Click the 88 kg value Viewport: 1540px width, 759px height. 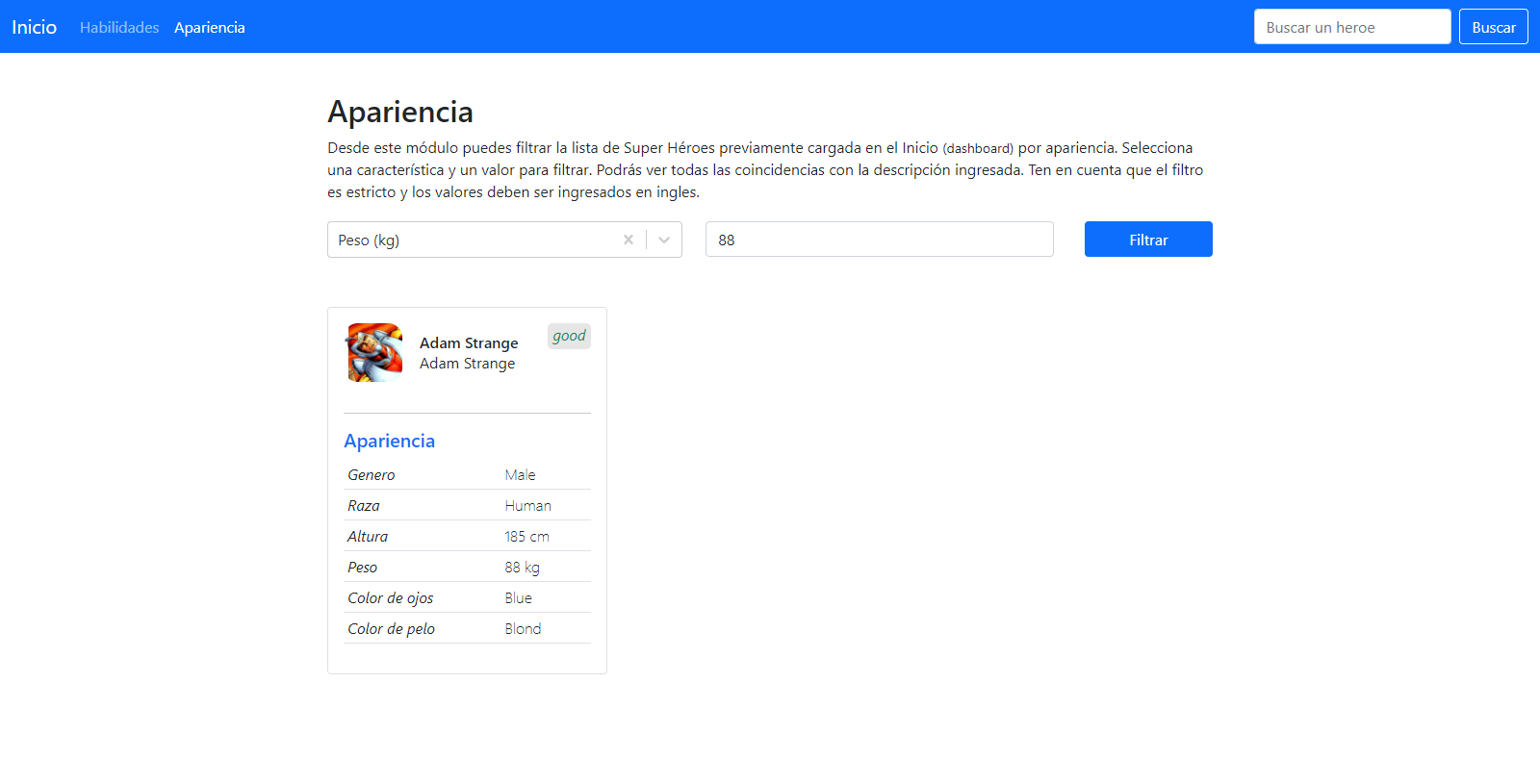tap(522, 568)
